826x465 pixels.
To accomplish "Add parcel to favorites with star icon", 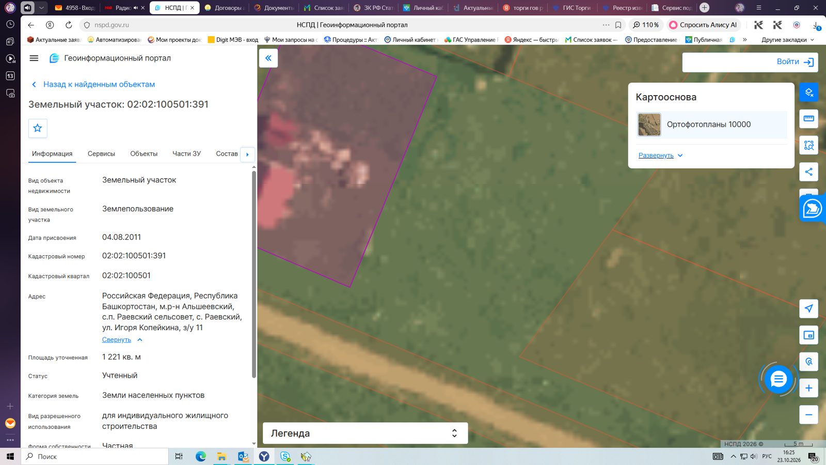I will (38, 128).
